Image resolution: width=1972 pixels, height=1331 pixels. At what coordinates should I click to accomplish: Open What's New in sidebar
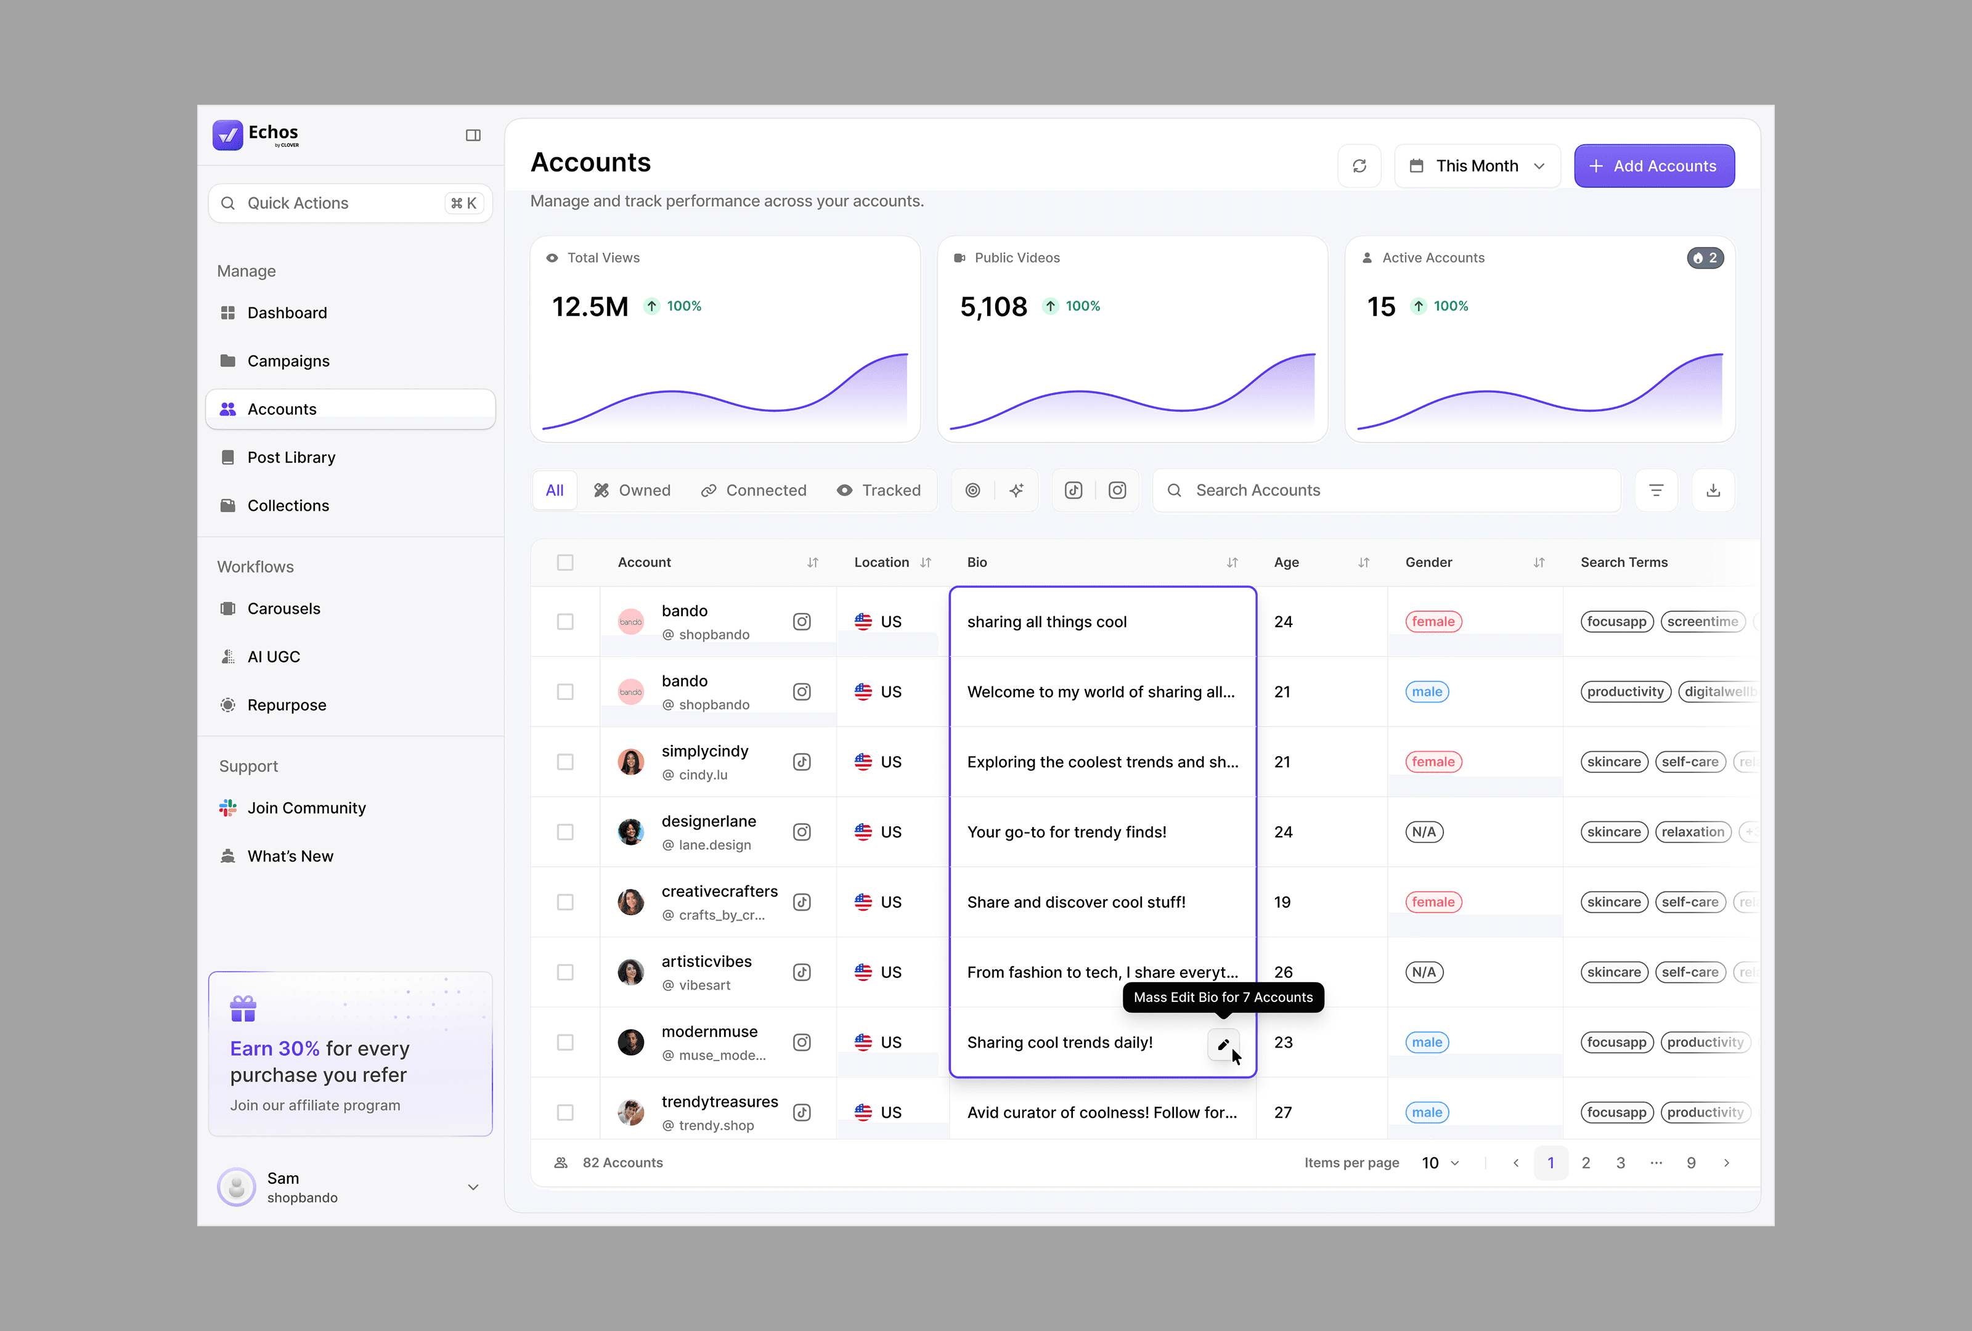pyautogui.click(x=351, y=857)
